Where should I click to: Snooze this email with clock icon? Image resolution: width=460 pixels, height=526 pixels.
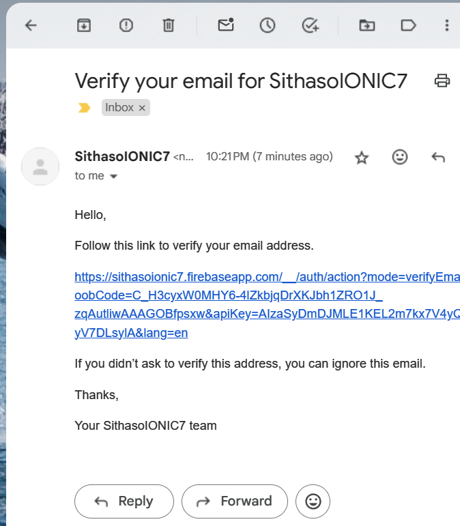pos(267,25)
